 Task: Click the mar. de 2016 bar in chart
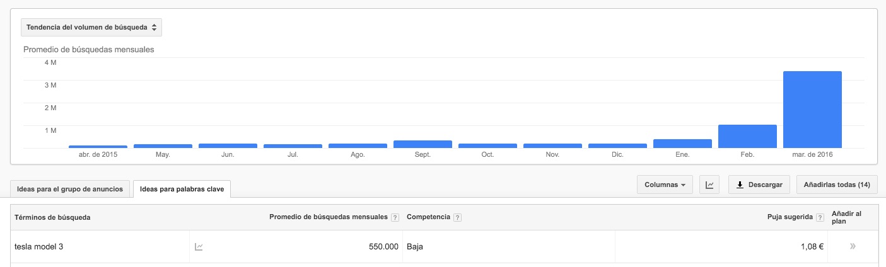point(812,110)
